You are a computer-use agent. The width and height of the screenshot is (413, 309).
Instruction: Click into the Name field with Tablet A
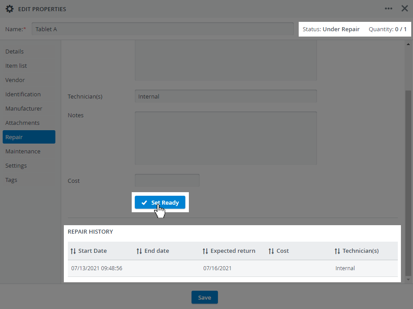click(163, 29)
